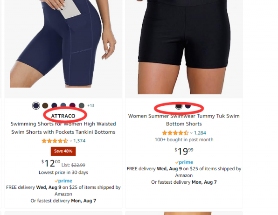Select the black swatch on Tummy Tuk shorts
This screenshot has width=278, height=215.
pyautogui.click(x=179, y=106)
